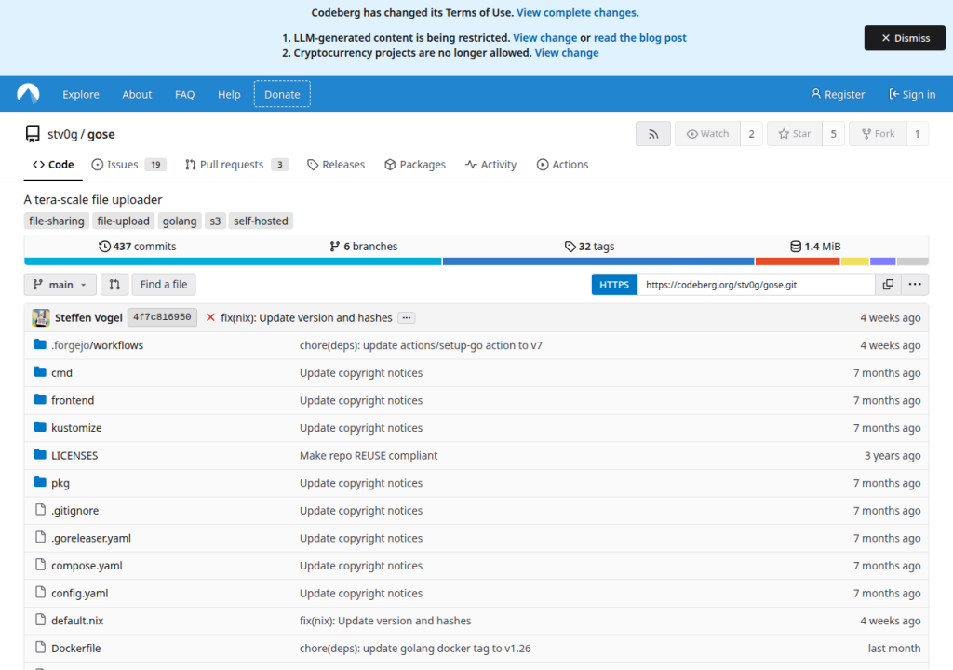Expand the commit message ellipsis button
This screenshot has width=953, height=670.
click(x=407, y=318)
